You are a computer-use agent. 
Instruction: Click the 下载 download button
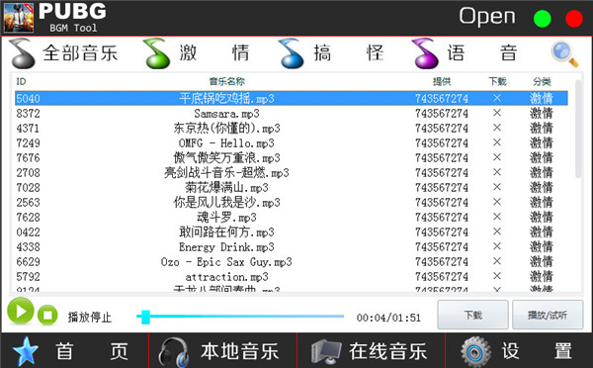click(472, 315)
